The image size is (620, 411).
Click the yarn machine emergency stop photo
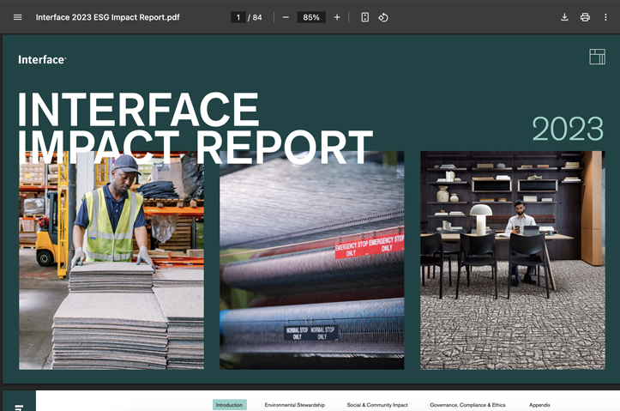point(312,260)
